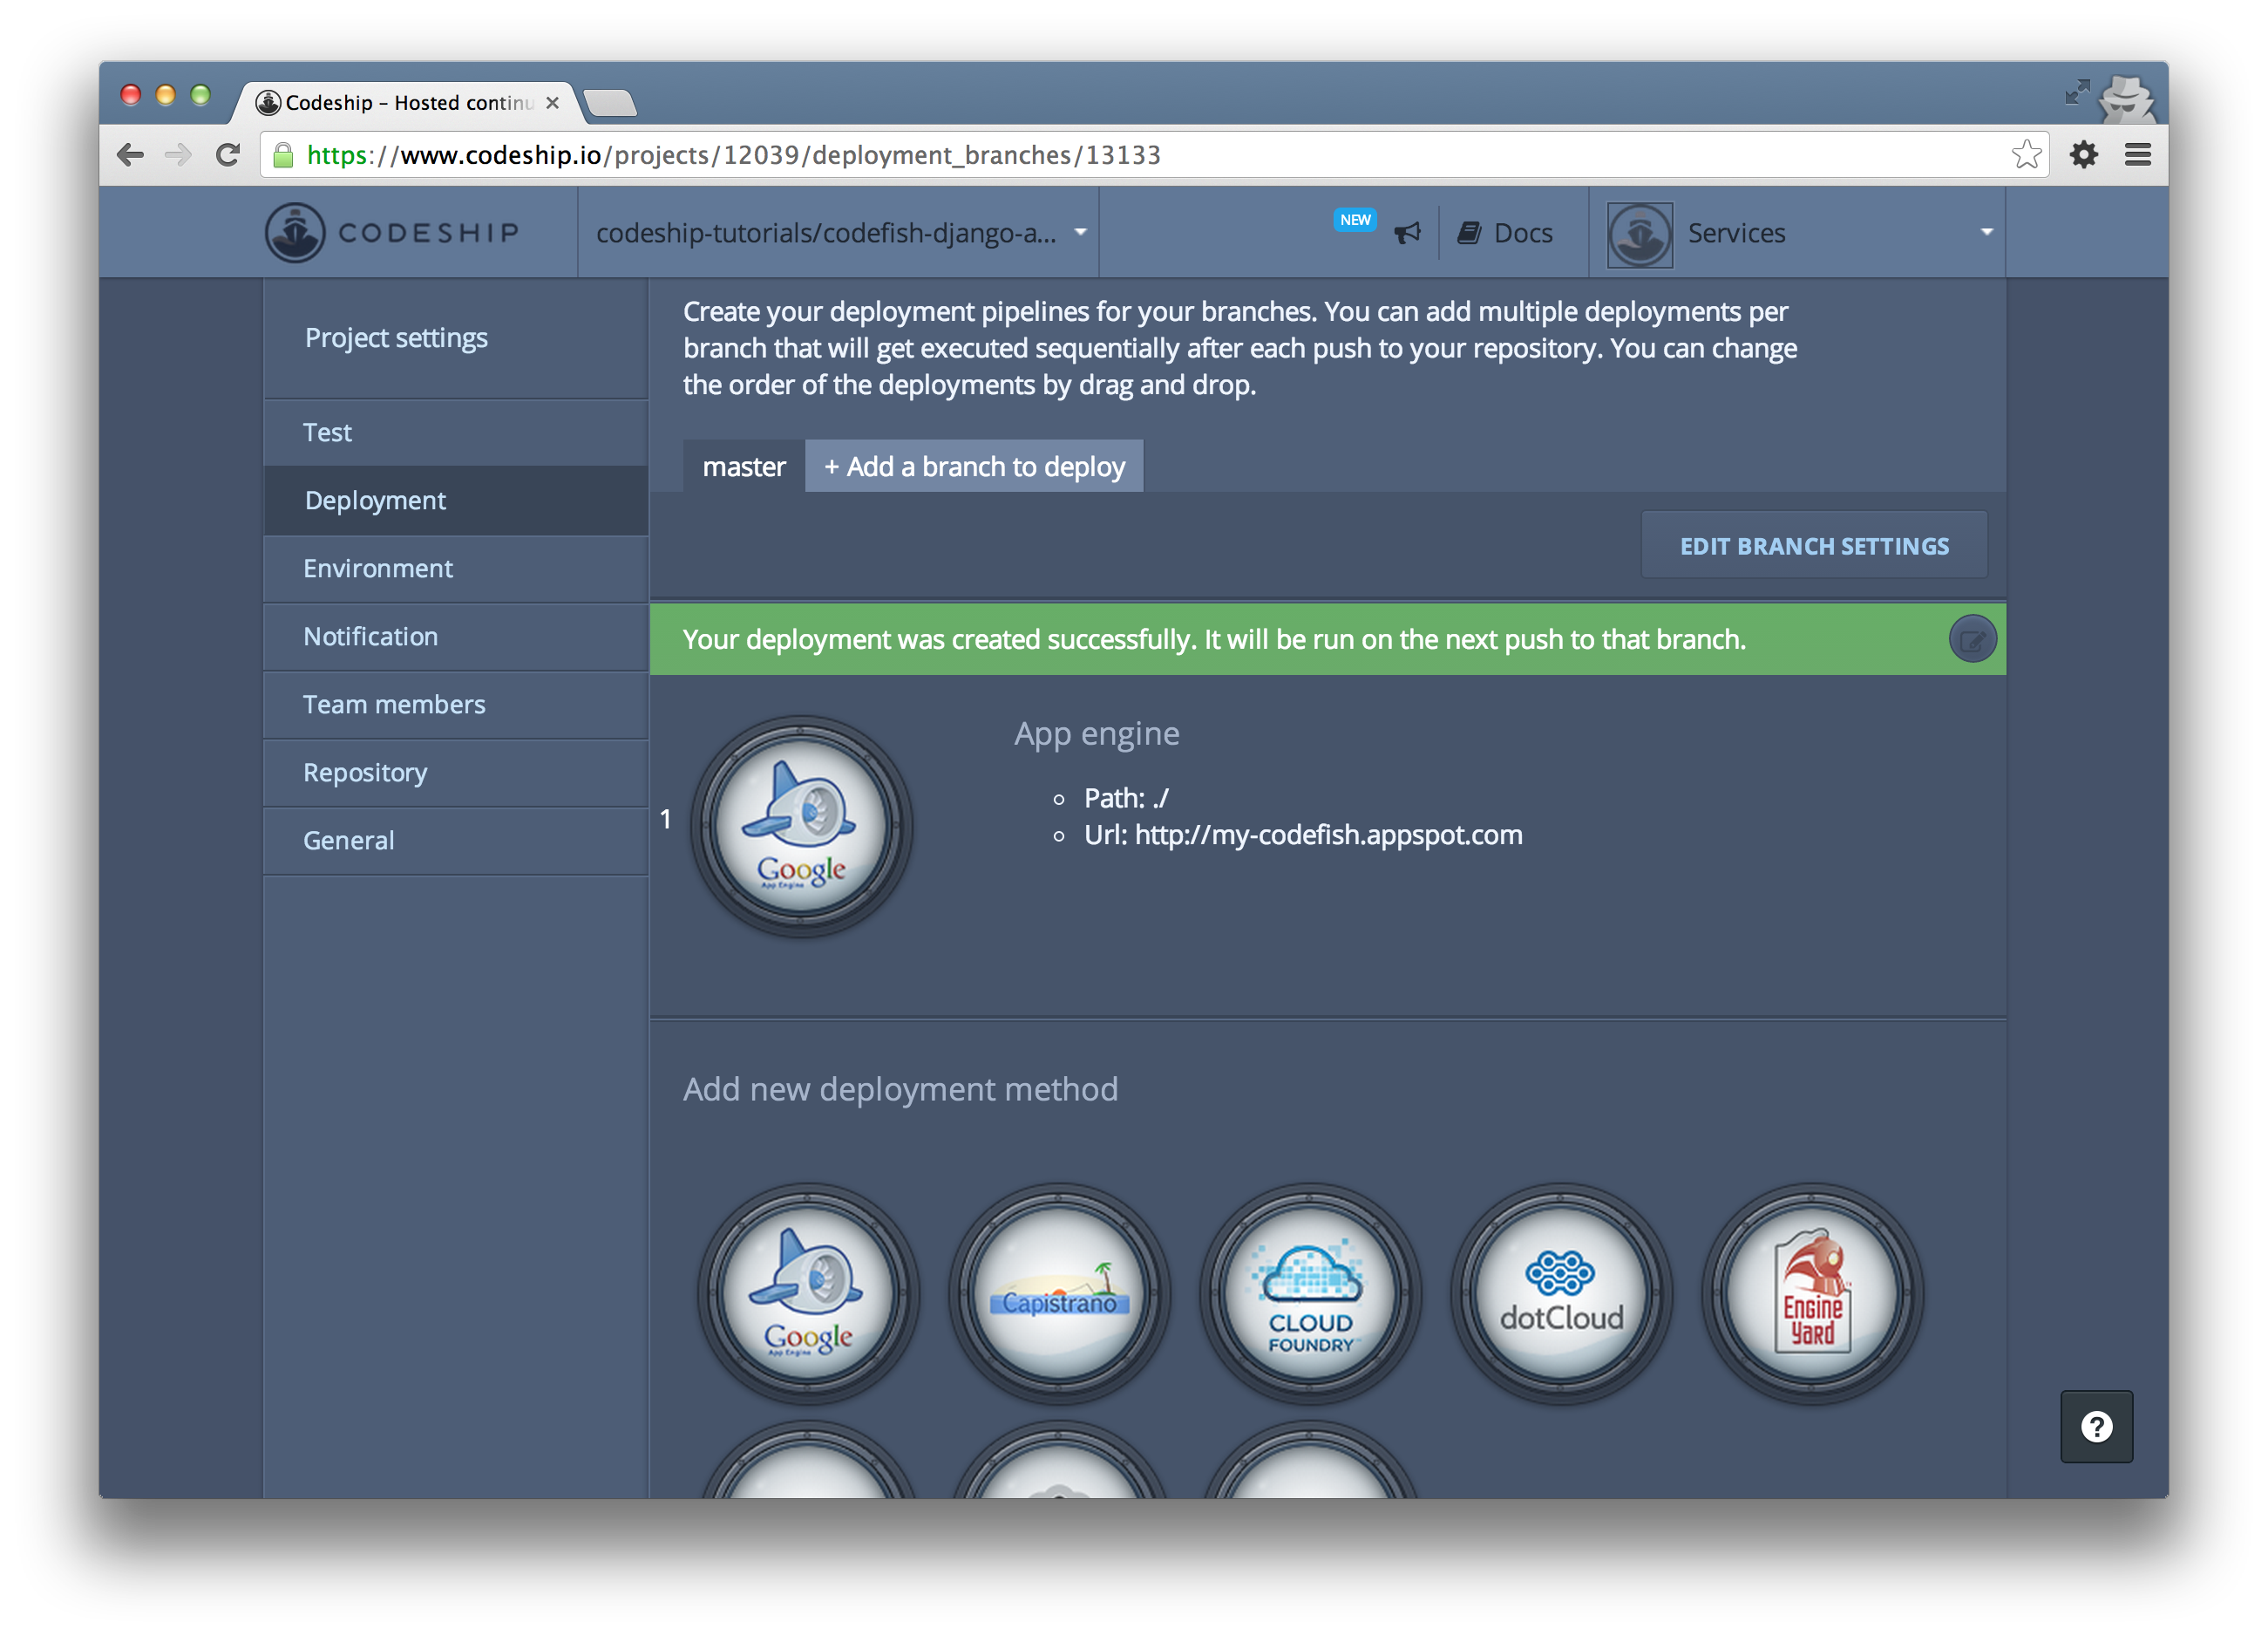The width and height of the screenshot is (2268, 1636).
Task: Go to Team members settings
Action: pos(394,705)
